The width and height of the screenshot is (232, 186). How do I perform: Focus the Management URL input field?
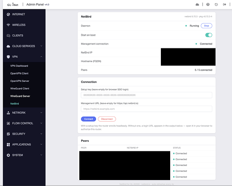coord(146,109)
